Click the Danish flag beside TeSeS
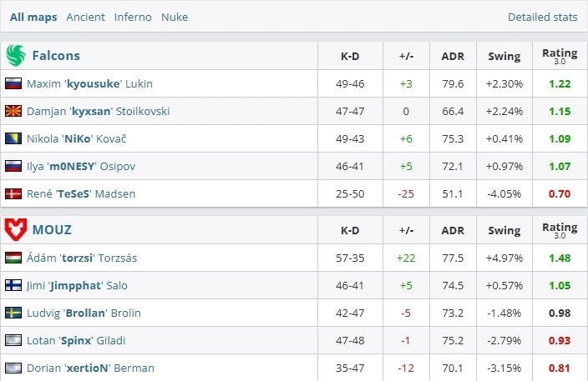The image size is (588, 381). [13, 194]
